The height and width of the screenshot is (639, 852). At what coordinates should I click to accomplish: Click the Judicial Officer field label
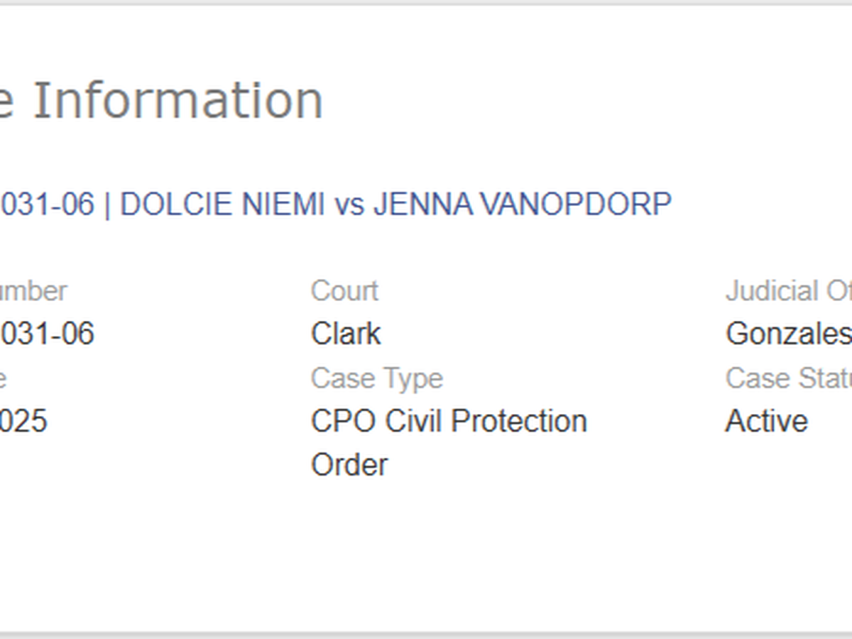[788, 291]
